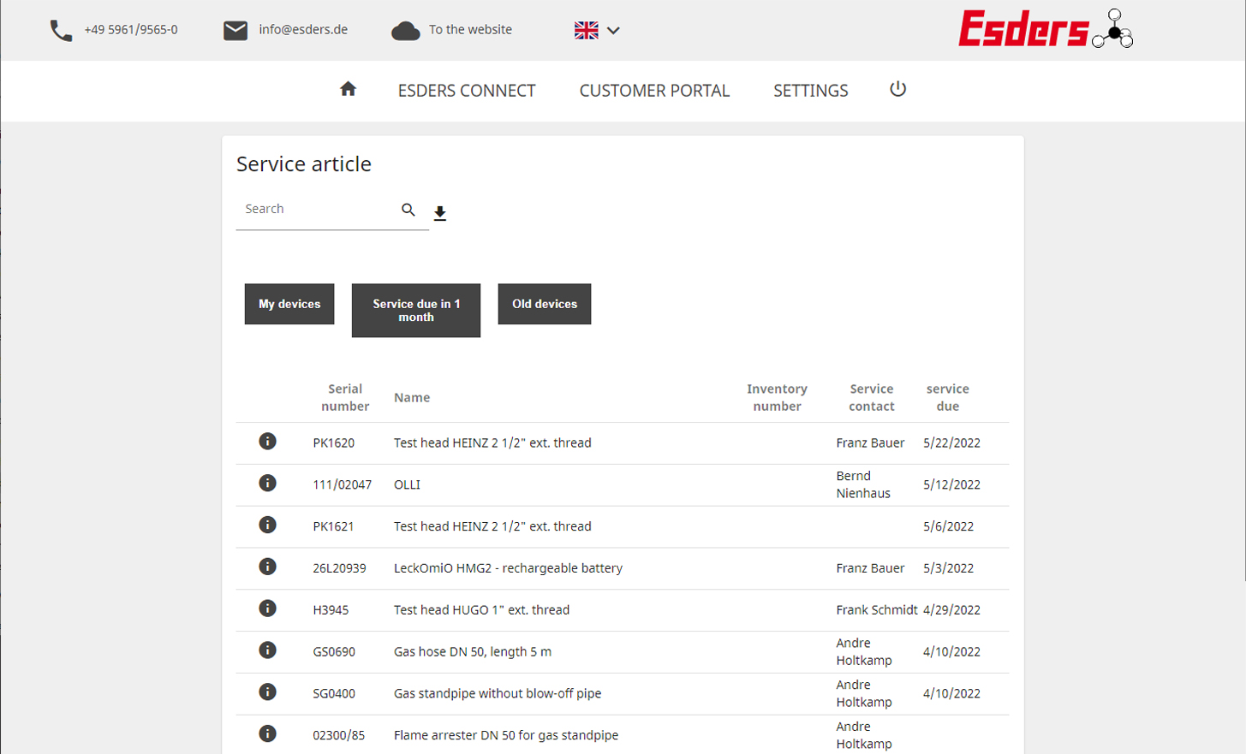Open the CUSTOMER PORTAL menu
The image size is (1246, 754).
[654, 91]
